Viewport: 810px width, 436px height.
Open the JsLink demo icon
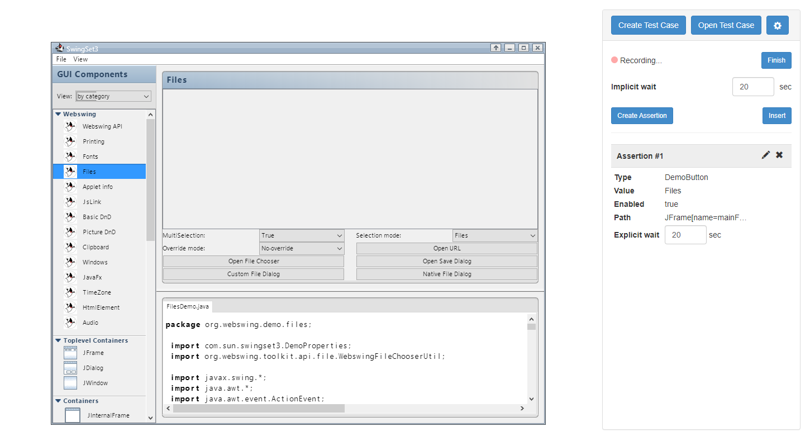(70, 202)
